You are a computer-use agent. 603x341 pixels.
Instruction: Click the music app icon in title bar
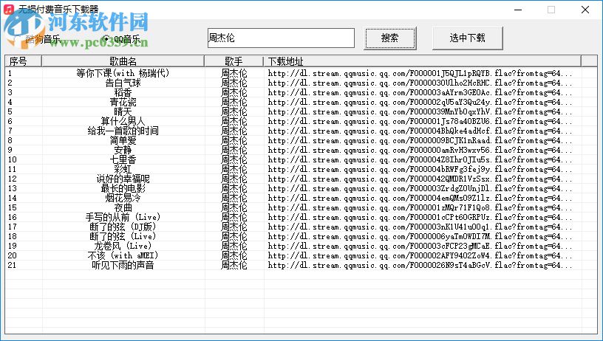point(8,9)
